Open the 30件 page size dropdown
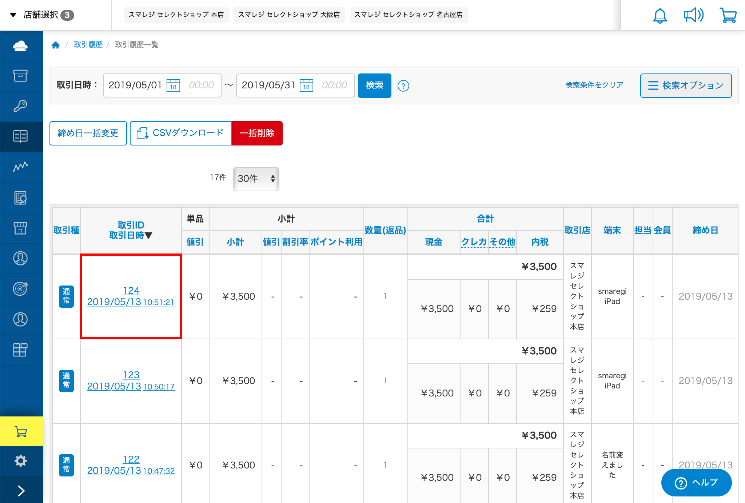Screen dimensions: 745x503 click(x=256, y=179)
